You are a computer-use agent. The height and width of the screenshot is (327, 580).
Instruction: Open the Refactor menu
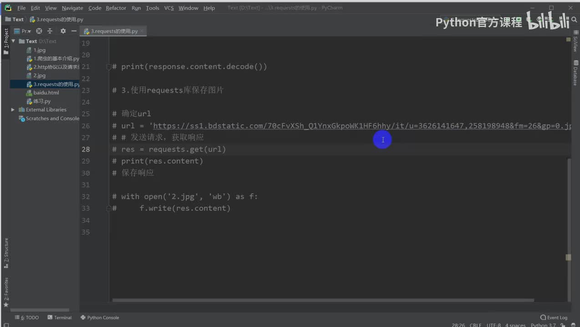pos(116,8)
